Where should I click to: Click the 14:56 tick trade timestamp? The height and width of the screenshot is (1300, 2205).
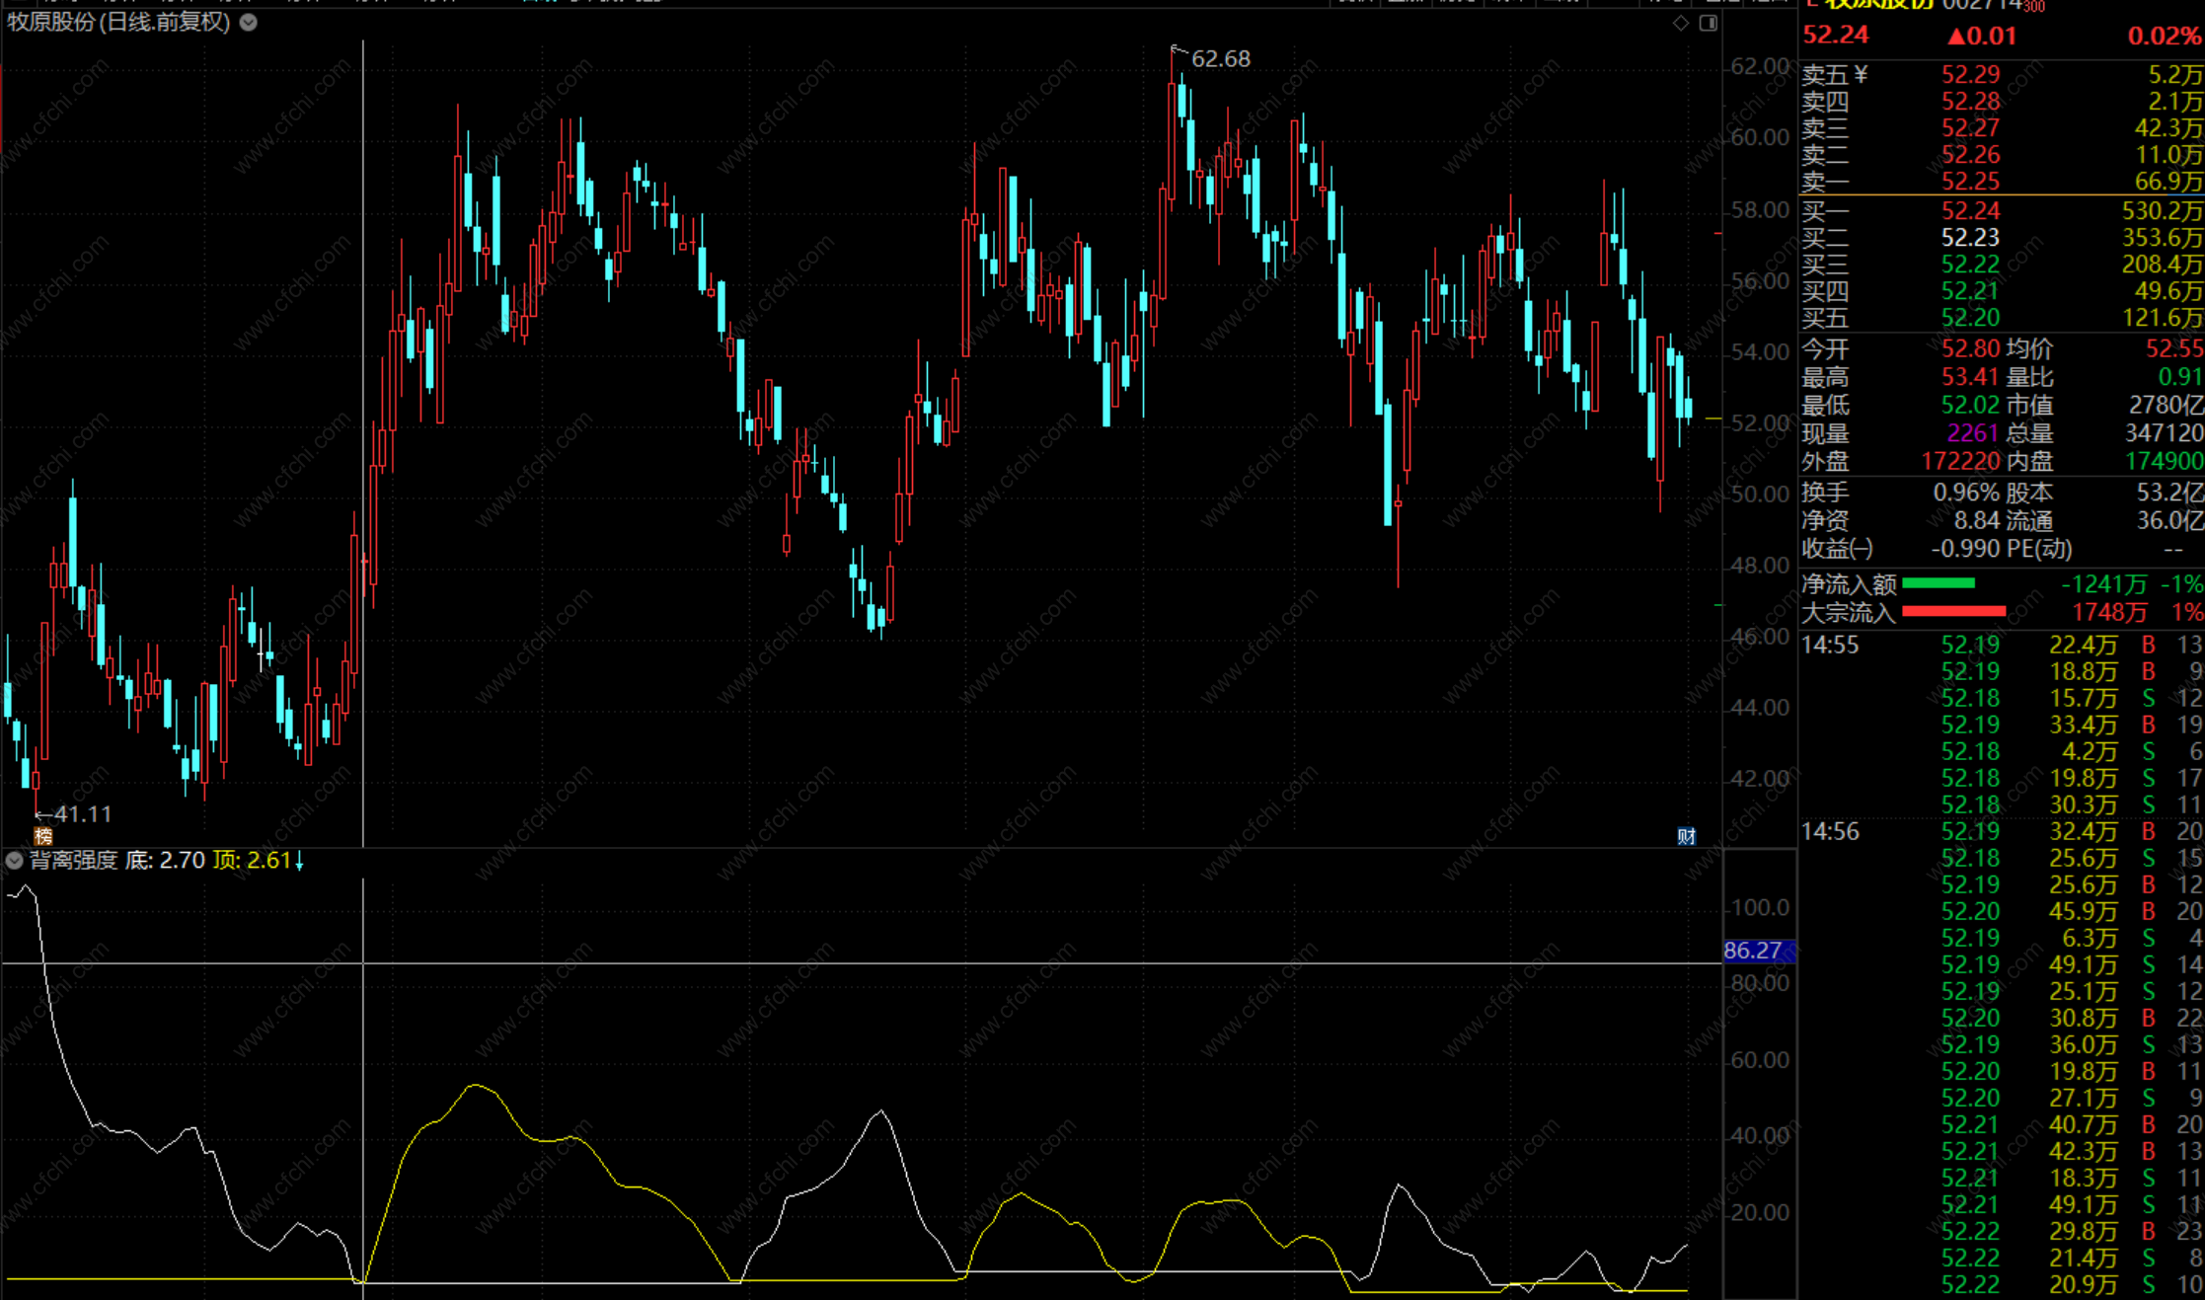click(x=1830, y=832)
